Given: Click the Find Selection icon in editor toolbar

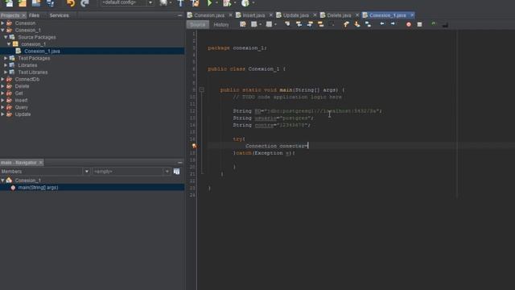Looking at the screenshot, I should tap(287, 24).
